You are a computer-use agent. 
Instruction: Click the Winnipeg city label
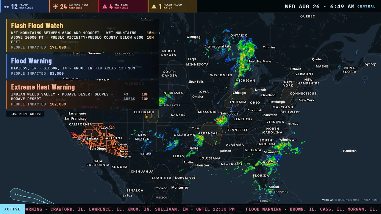coord(193,37)
